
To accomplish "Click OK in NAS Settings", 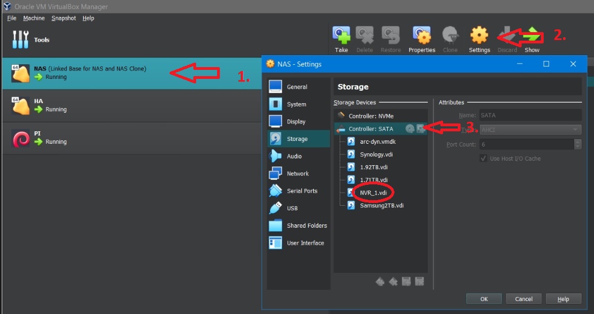I will click(x=484, y=299).
